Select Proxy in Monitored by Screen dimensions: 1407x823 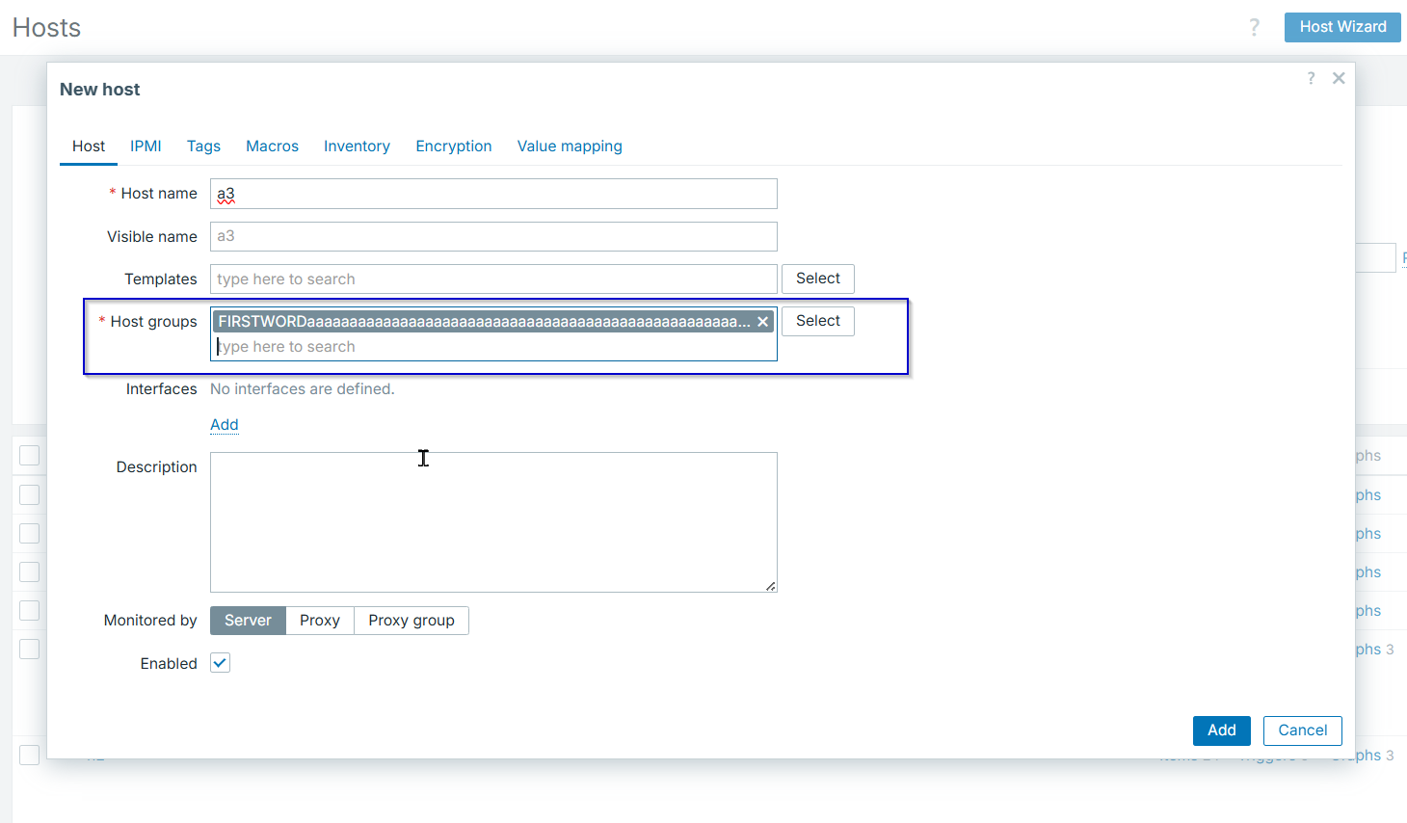tap(320, 621)
